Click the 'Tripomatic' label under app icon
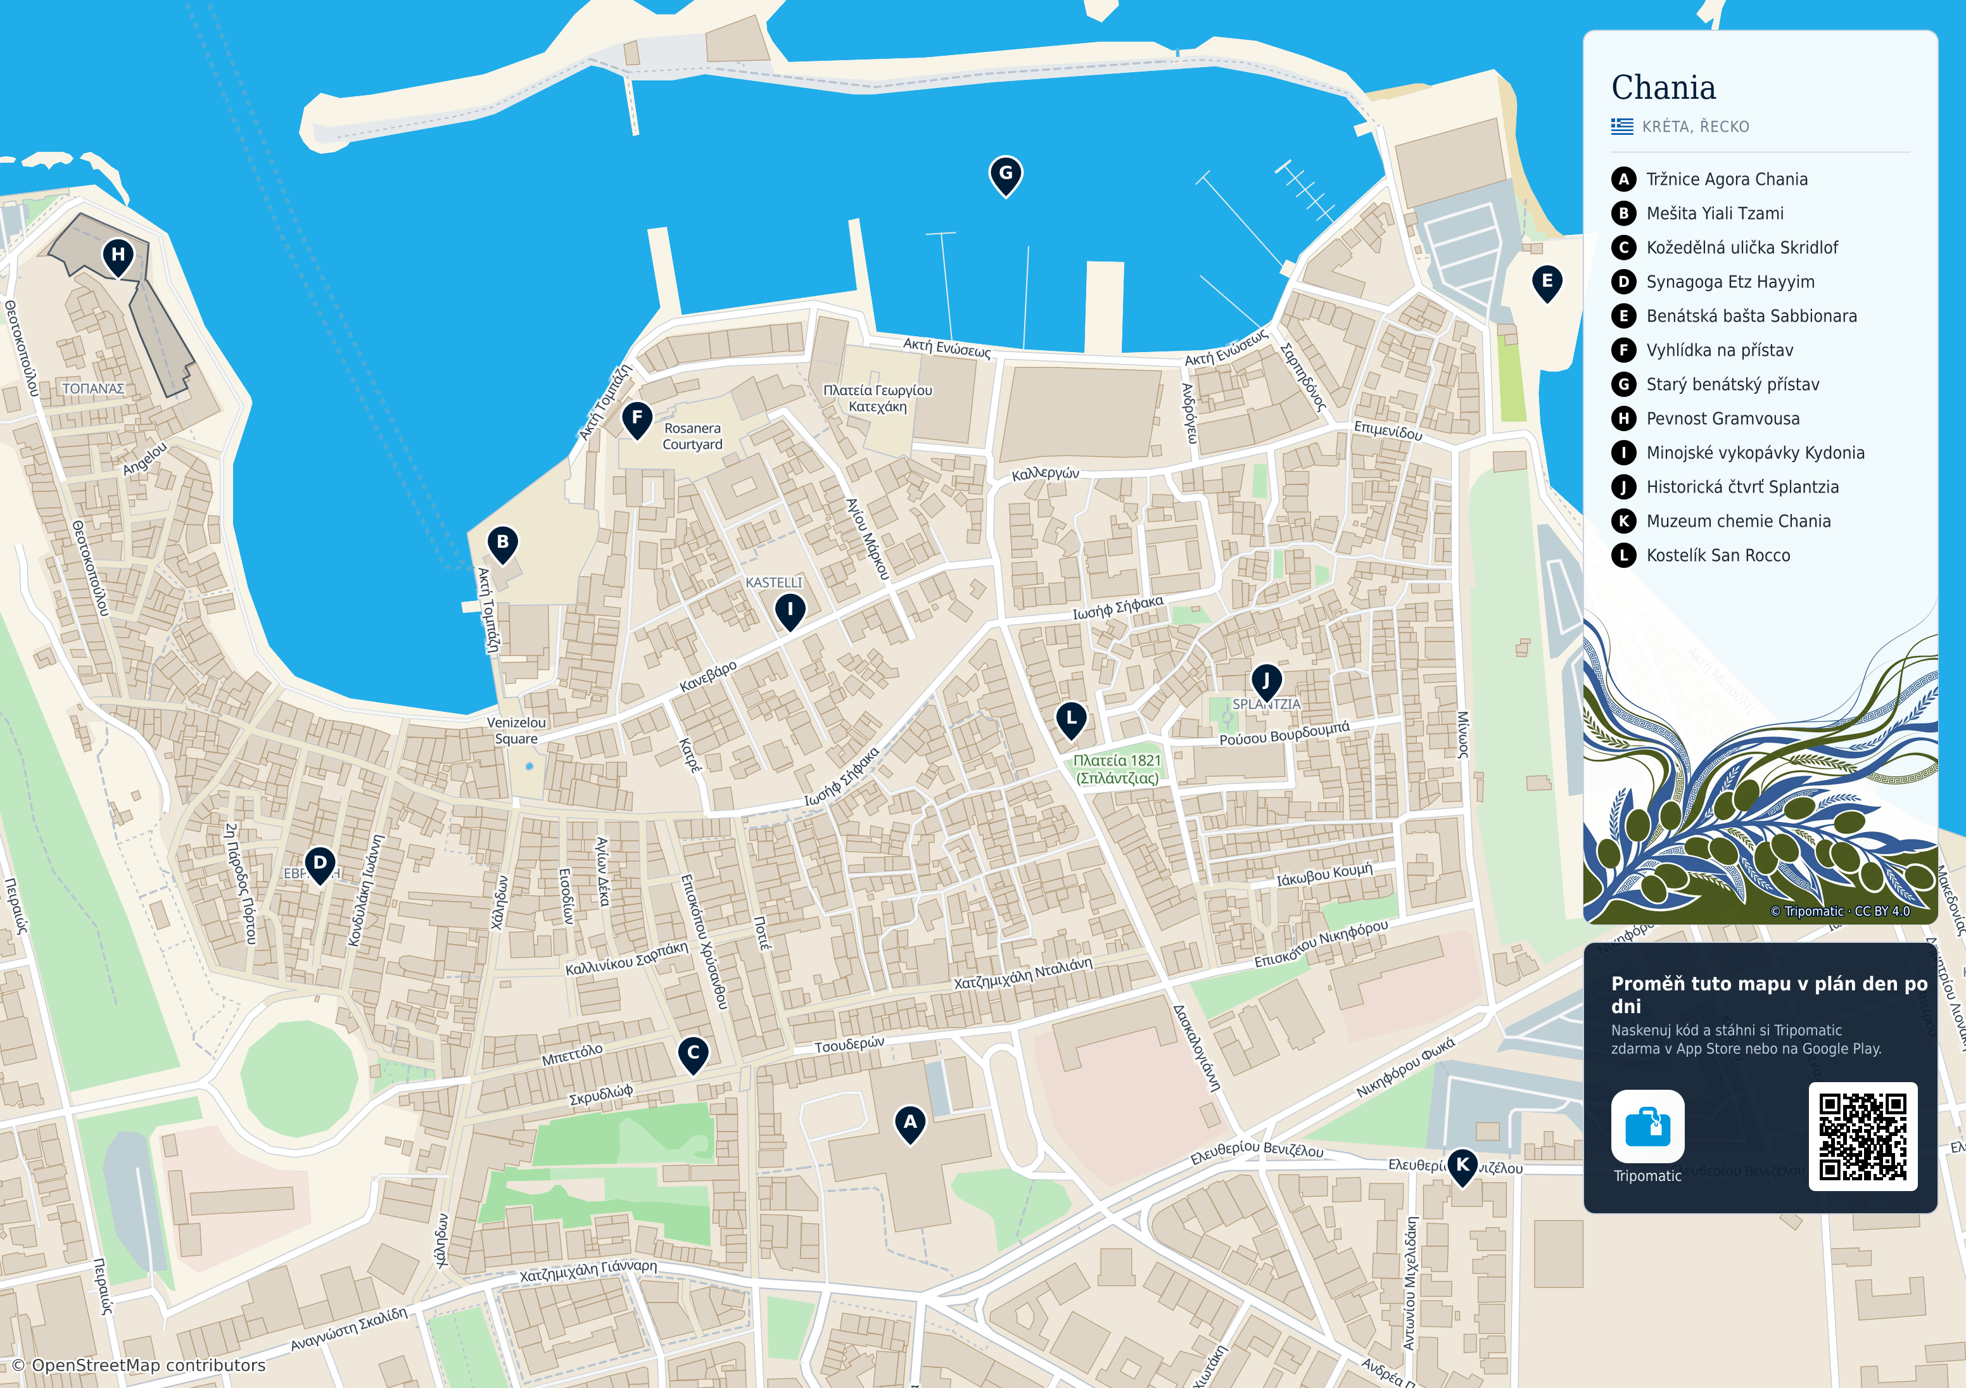Image resolution: width=1966 pixels, height=1388 pixels. click(x=1647, y=1176)
